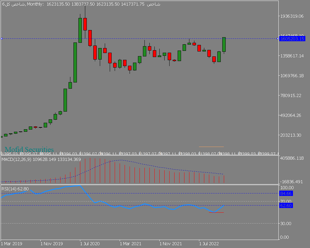310x248 pixels.
Task: Select the MACD(12,26,9) indicator label
Action: [x=16, y=159]
